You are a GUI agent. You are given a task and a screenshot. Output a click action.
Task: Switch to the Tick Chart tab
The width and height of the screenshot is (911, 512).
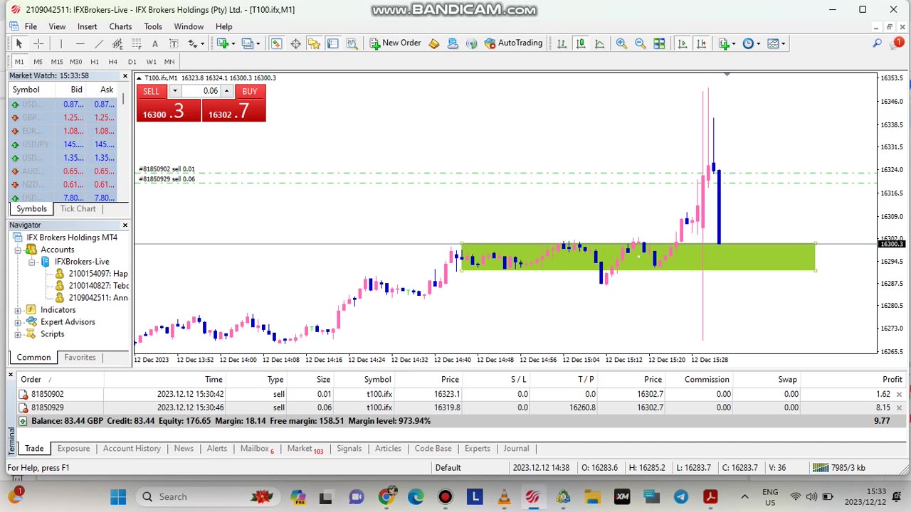tap(78, 209)
